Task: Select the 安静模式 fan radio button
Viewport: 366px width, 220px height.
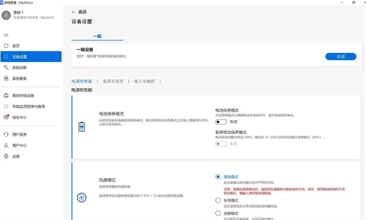Action: click(218, 213)
